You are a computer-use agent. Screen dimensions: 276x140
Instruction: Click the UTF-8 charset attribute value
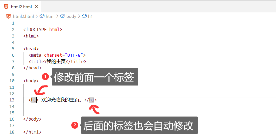(x=74, y=55)
